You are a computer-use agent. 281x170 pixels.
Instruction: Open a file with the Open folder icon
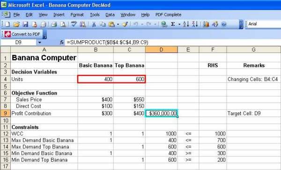16,24
